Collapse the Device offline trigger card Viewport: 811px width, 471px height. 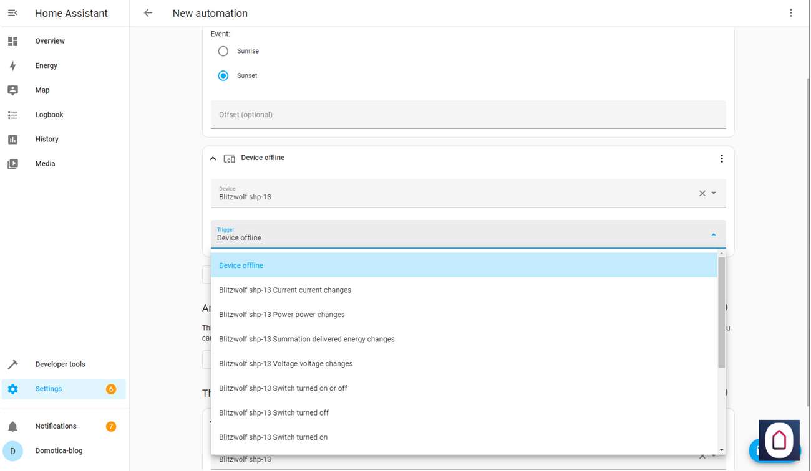[x=213, y=158]
